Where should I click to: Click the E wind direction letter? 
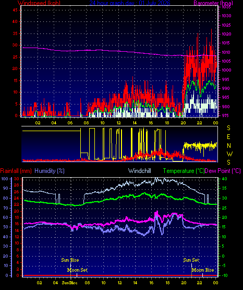click(x=228, y=137)
